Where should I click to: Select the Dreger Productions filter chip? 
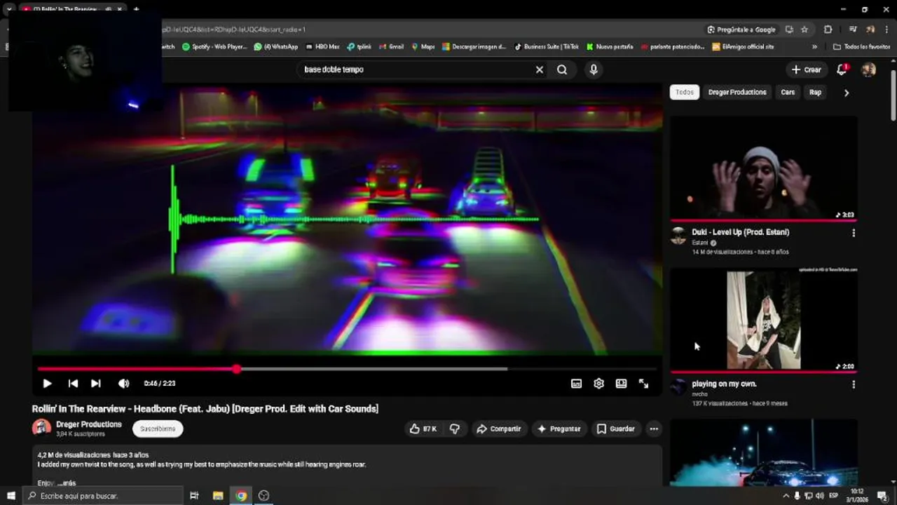[737, 92]
